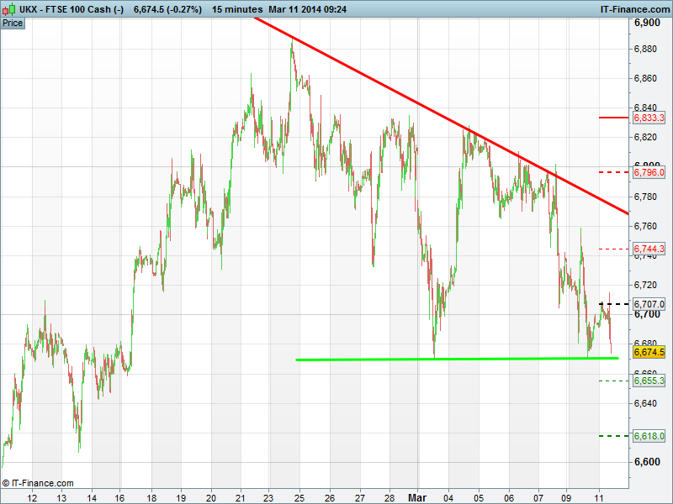Open the 15 minutes timeframe selector

point(241,9)
